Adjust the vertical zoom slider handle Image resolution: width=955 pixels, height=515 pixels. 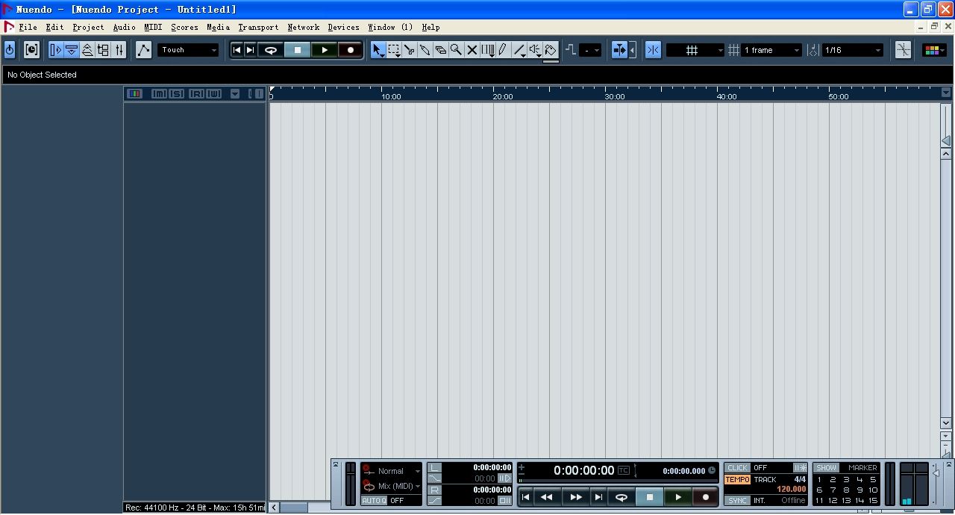point(946,140)
